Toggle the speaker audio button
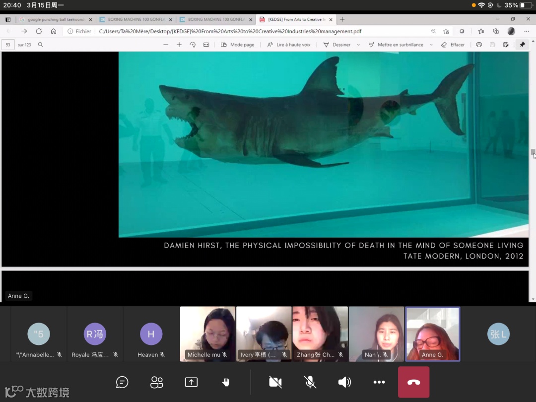 pos(344,382)
